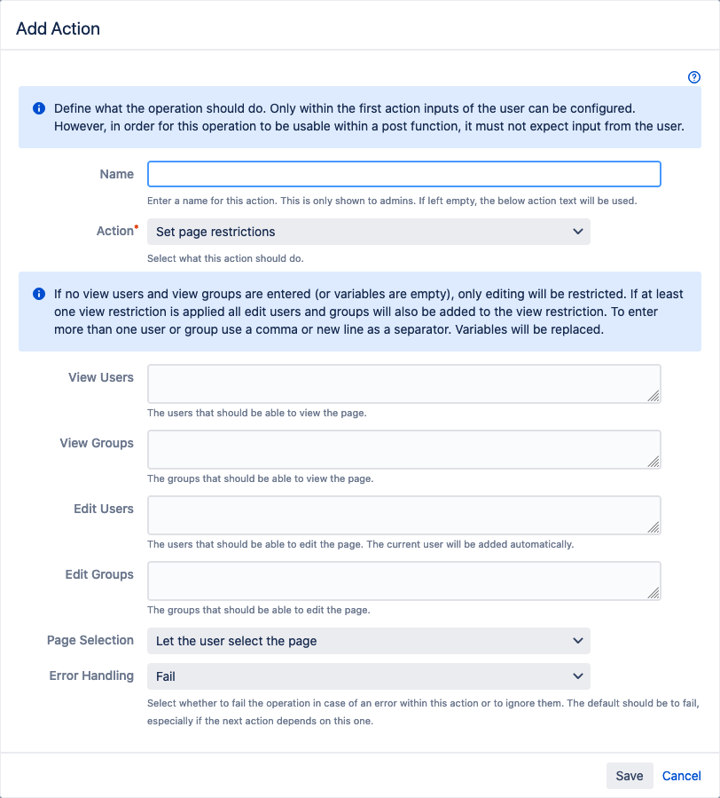Click the chevron on Set page restrictions
This screenshot has width=720, height=798.
[x=578, y=232]
